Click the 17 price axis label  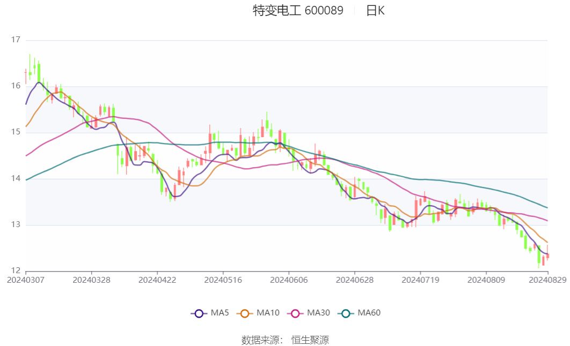click(16, 40)
